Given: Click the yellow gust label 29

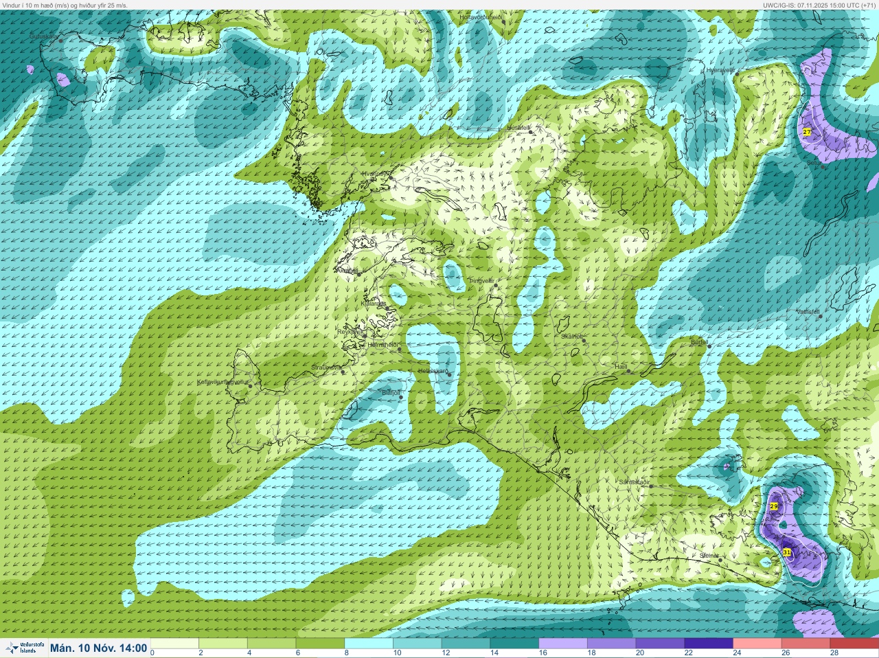Looking at the screenshot, I should click(x=774, y=506).
